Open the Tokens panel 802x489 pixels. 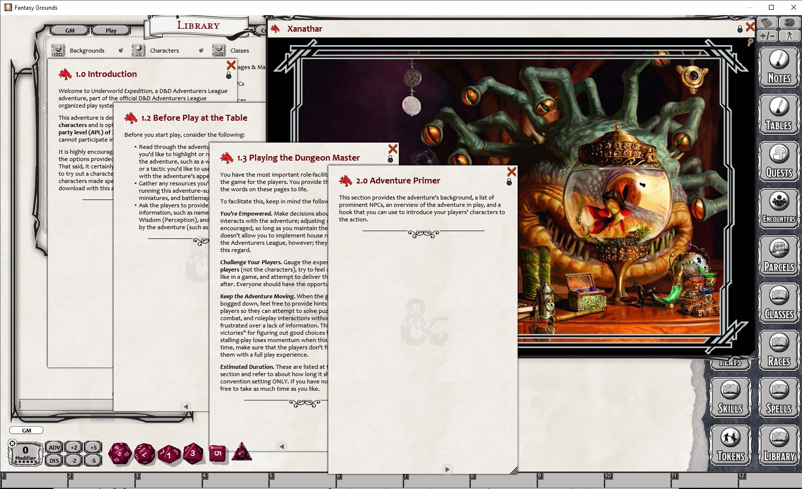pyautogui.click(x=730, y=444)
